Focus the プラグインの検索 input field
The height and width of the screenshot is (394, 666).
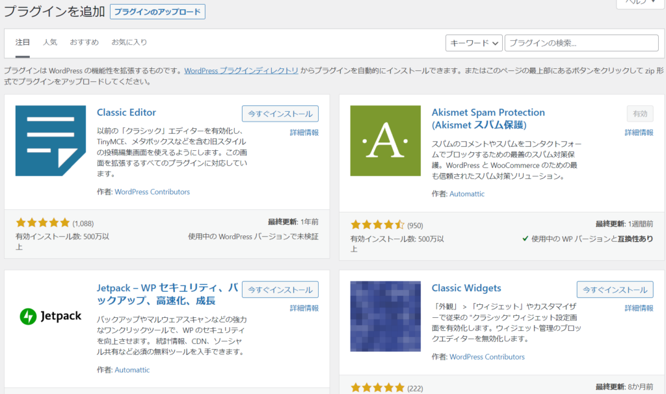(581, 43)
